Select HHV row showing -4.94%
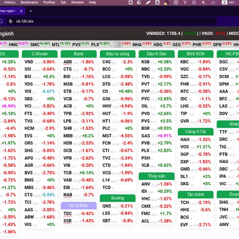This screenshot has height=239, width=239. (118, 106)
